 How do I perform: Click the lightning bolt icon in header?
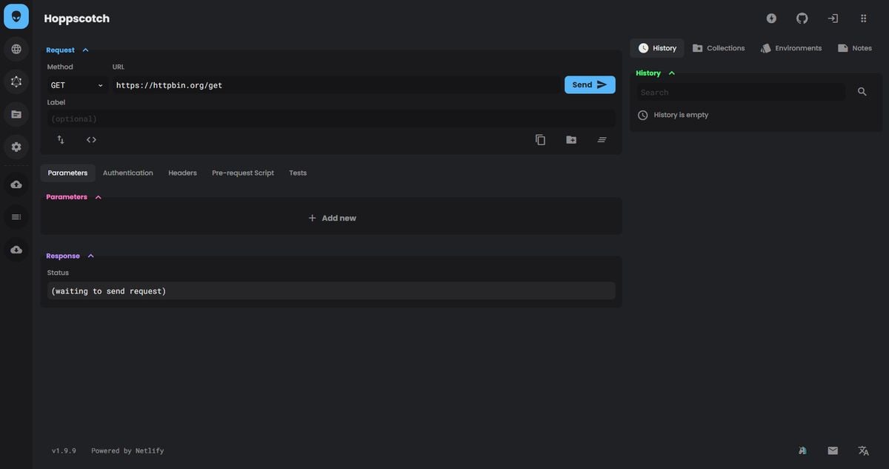[x=771, y=19]
